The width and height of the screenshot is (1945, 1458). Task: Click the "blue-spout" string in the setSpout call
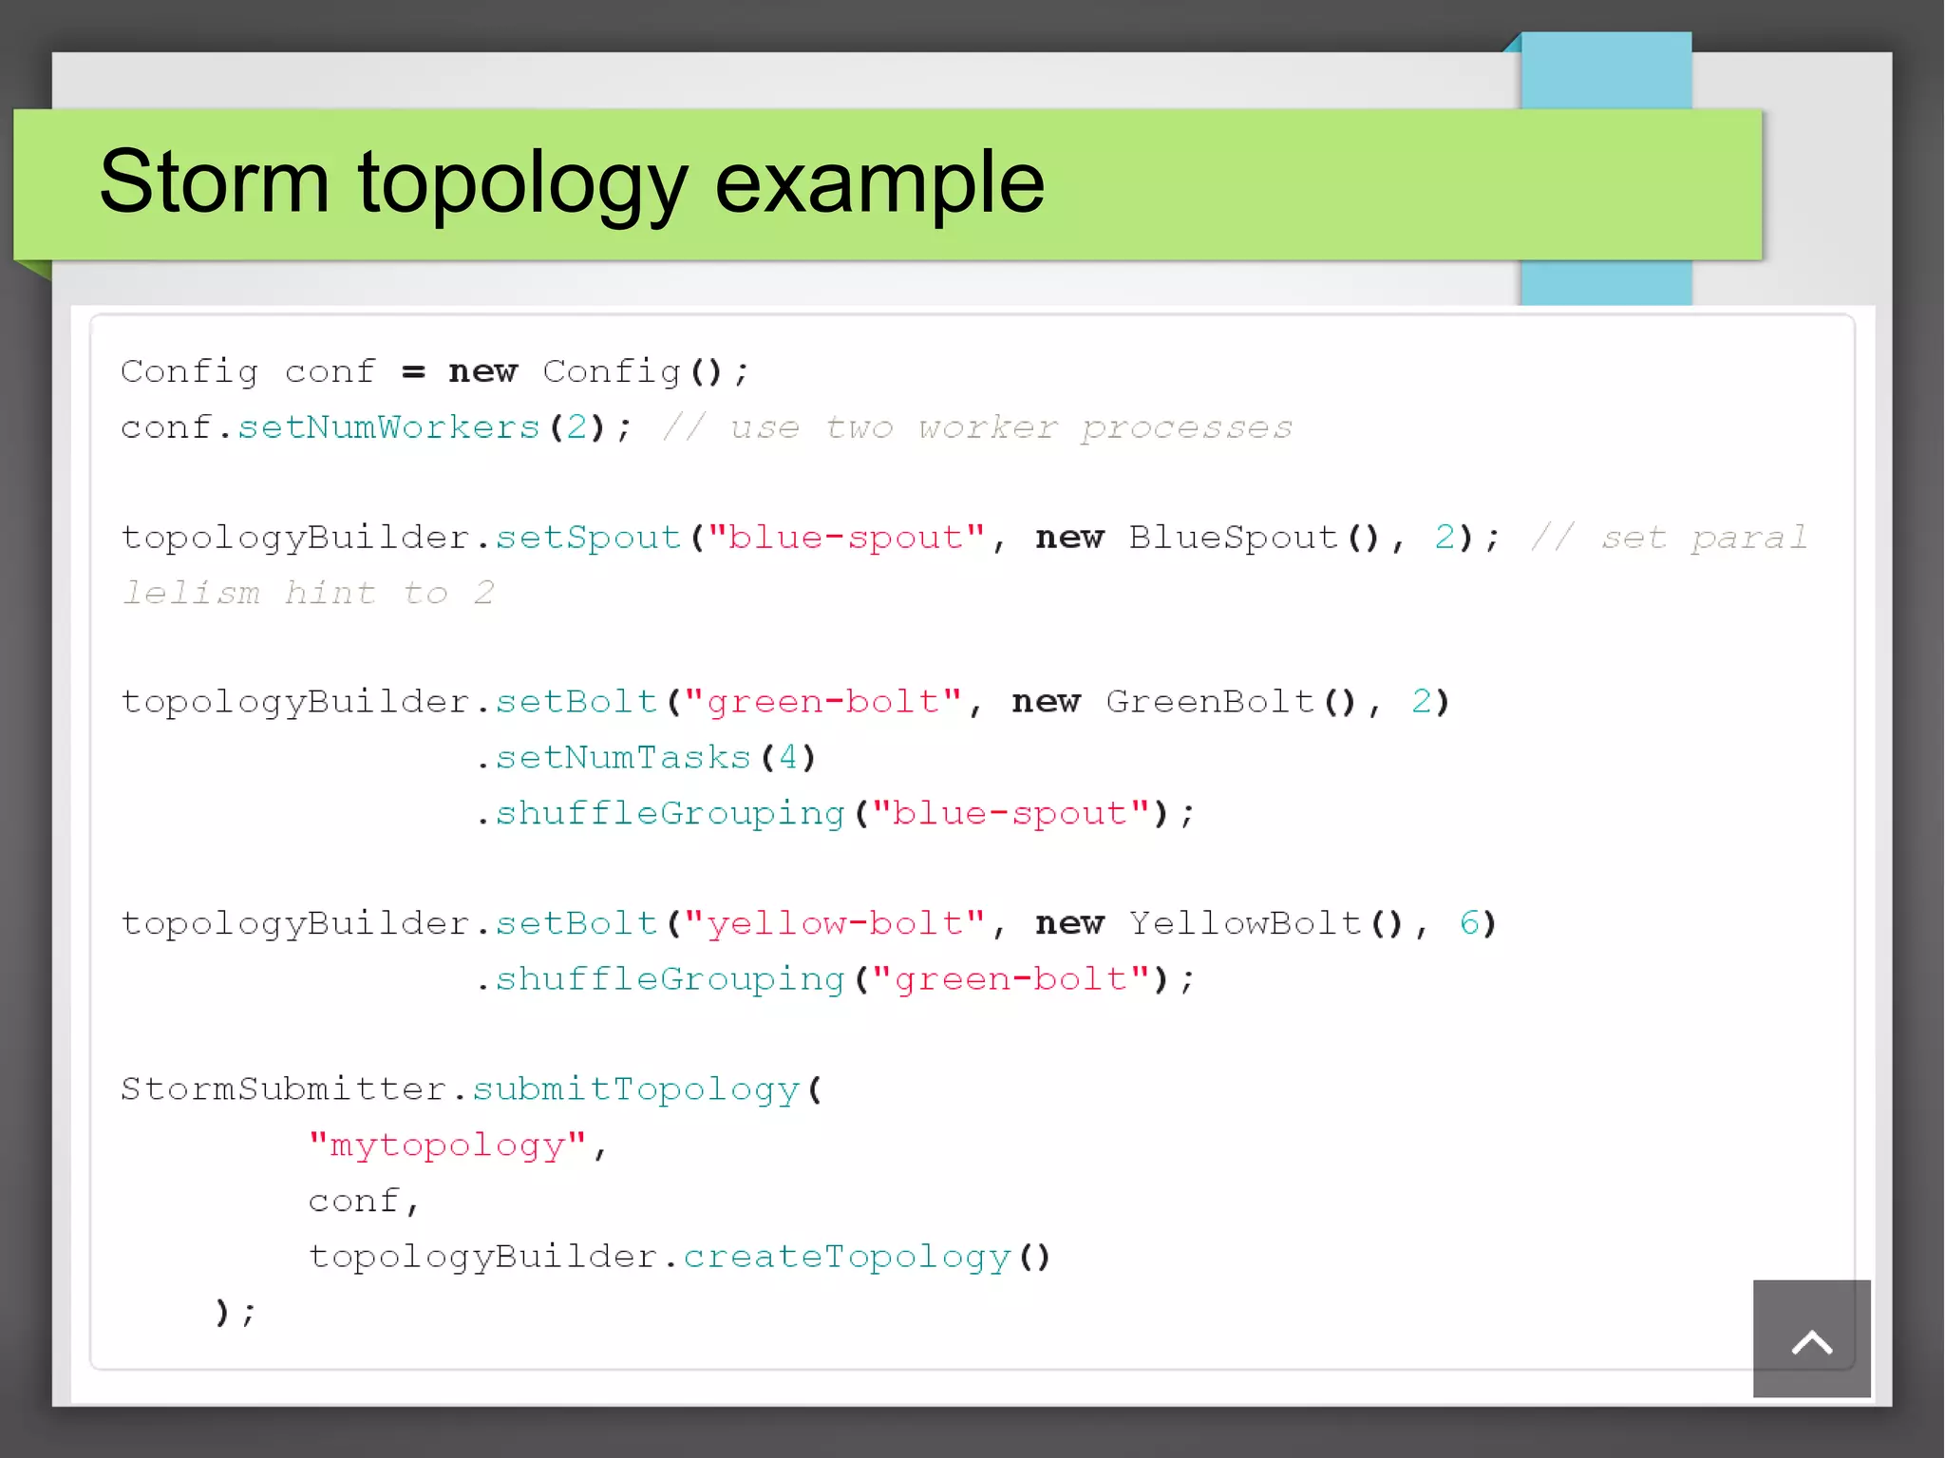pyautogui.click(x=846, y=538)
